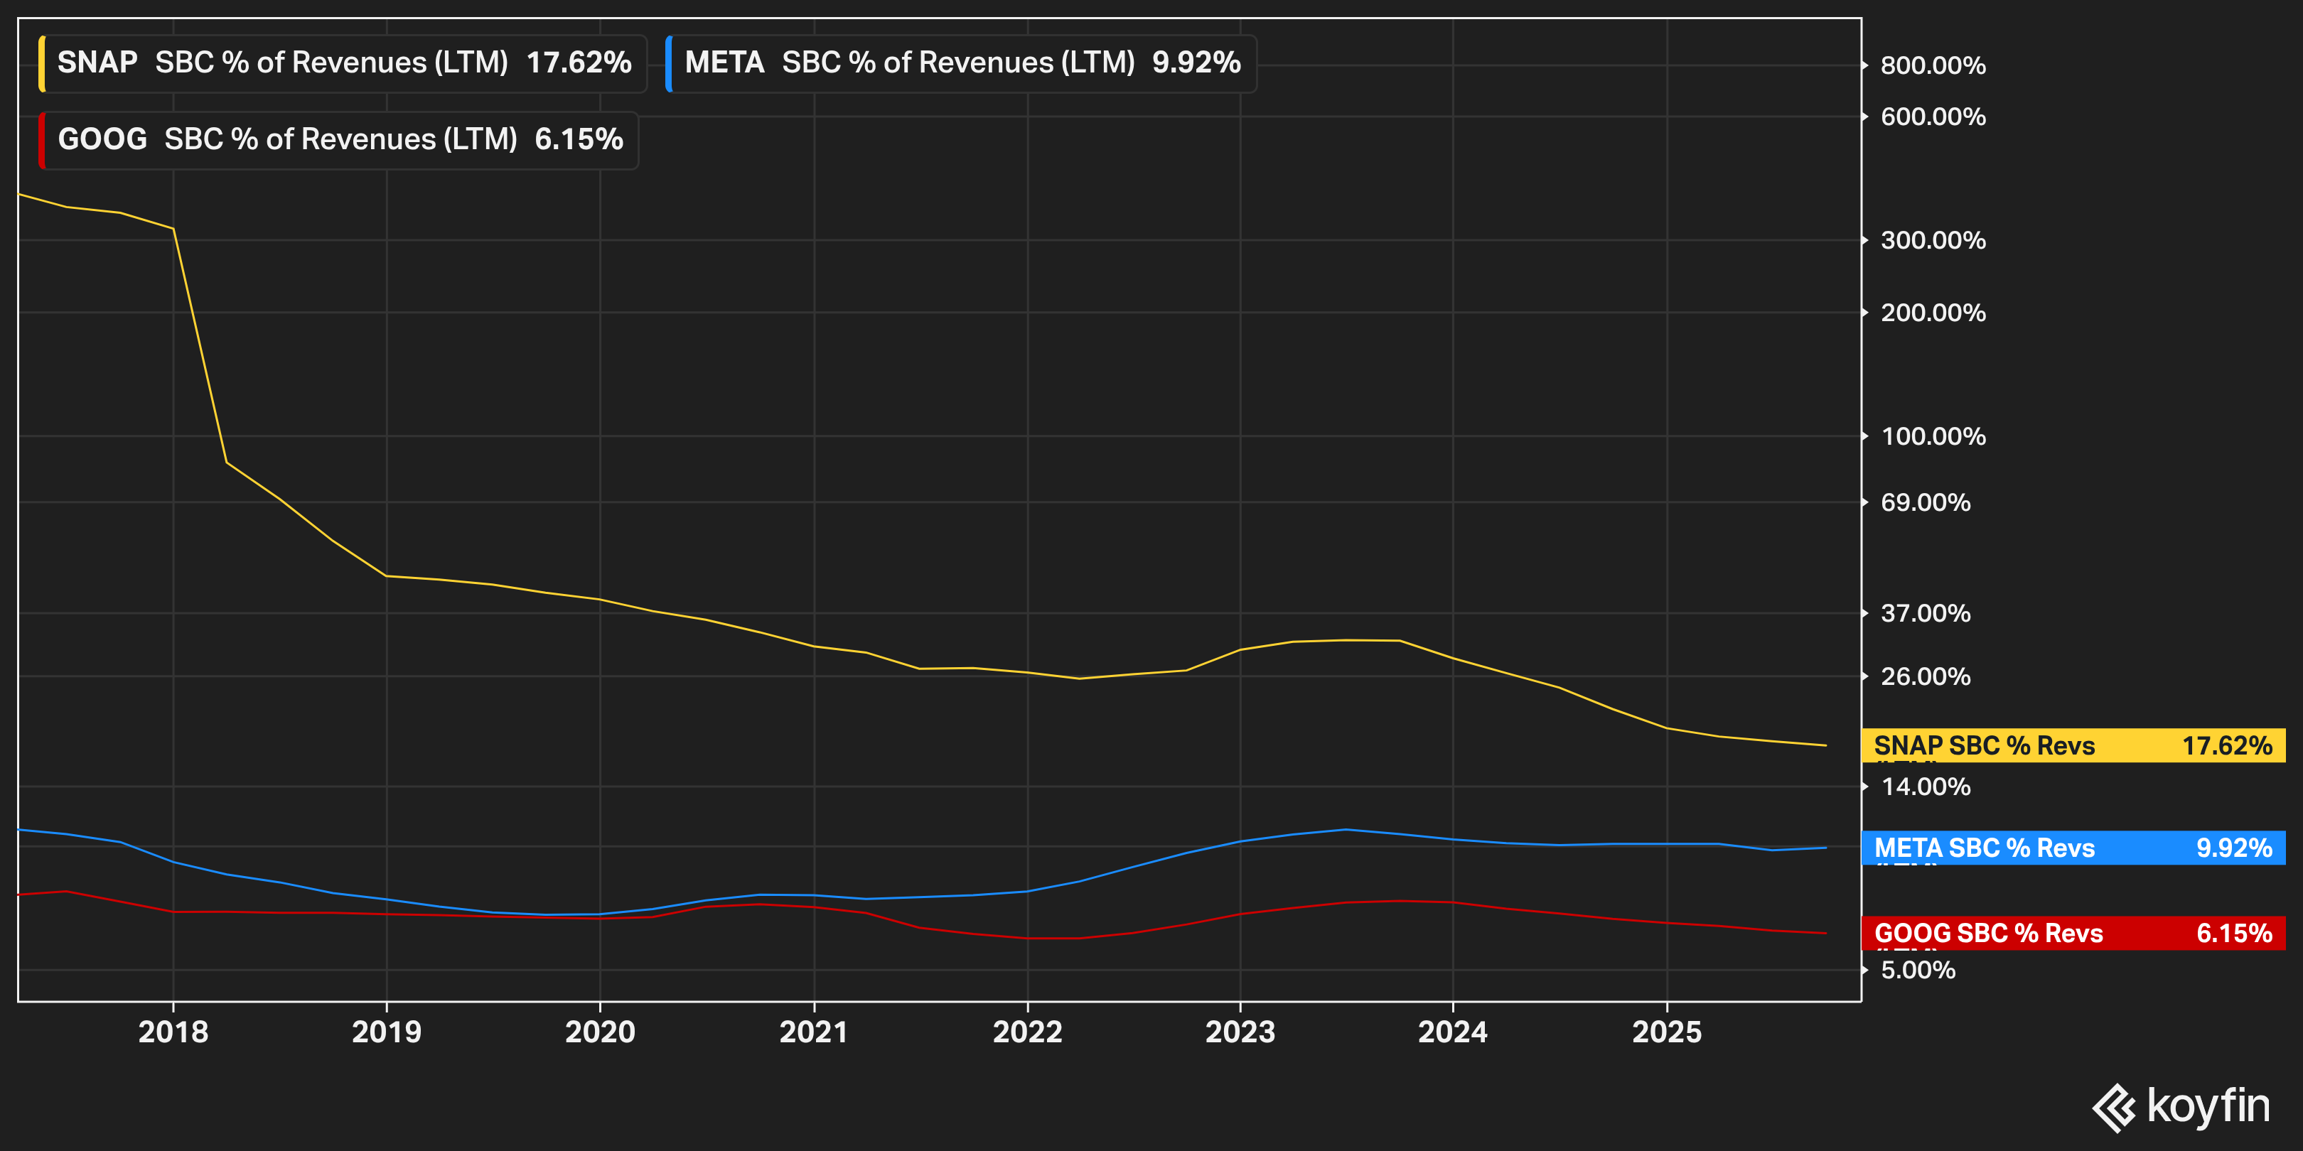
Task: Click the Koyfin logo icon
Action: click(2115, 1108)
